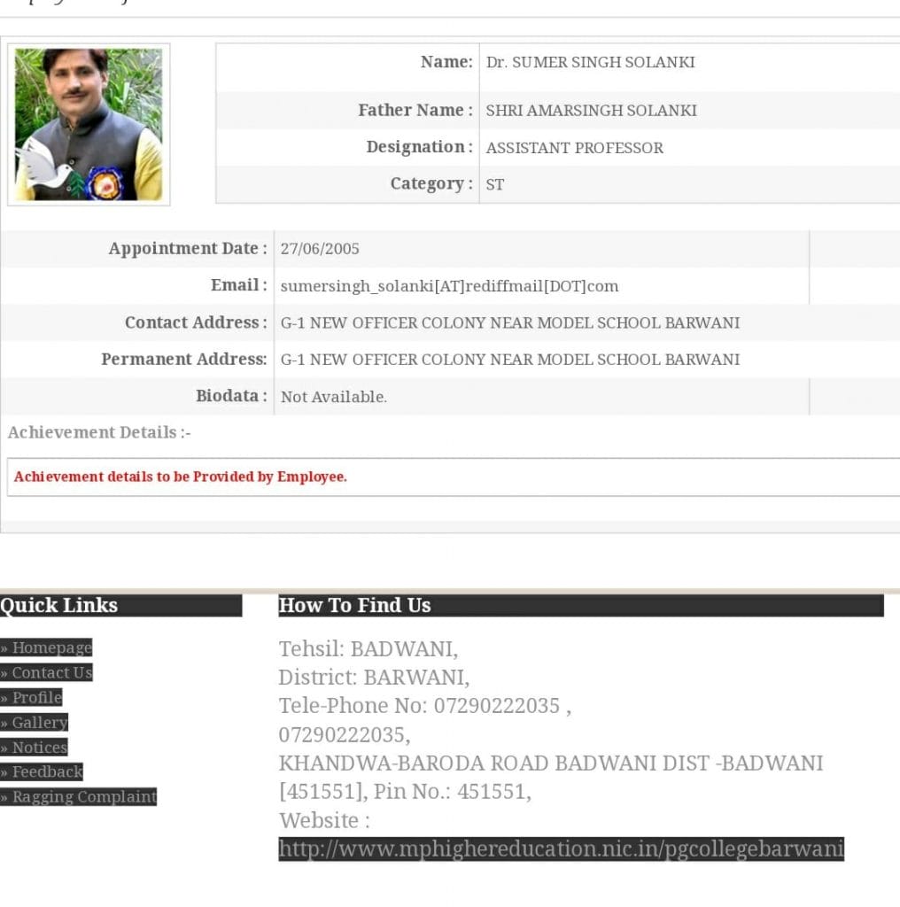Image resolution: width=900 pixels, height=907 pixels.
Task: Open the Homepage quick link
Action: pos(50,647)
